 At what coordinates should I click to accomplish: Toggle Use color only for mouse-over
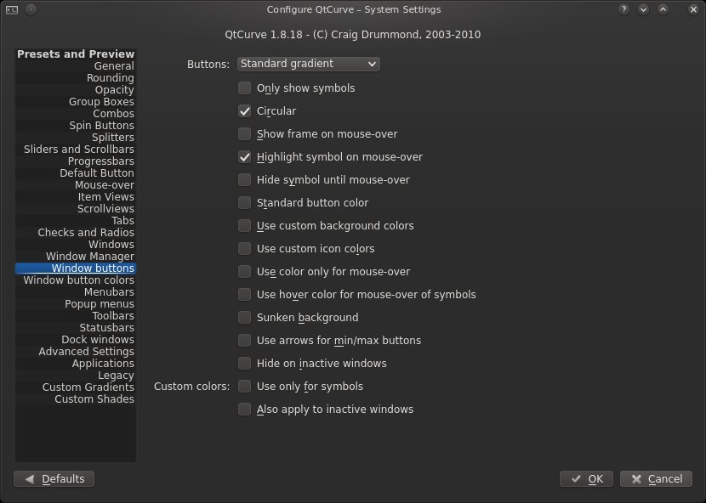click(x=244, y=272)
